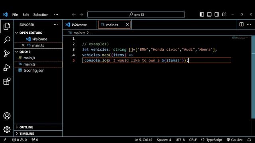This screenshot has height=143, width=255.
Task: Collapse the Open Editors section
Action: [17, 33]
